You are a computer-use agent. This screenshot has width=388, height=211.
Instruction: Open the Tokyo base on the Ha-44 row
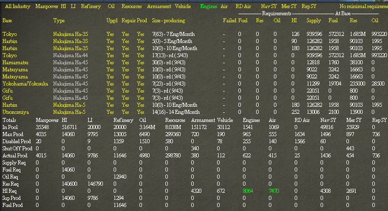tap(10, 55)
